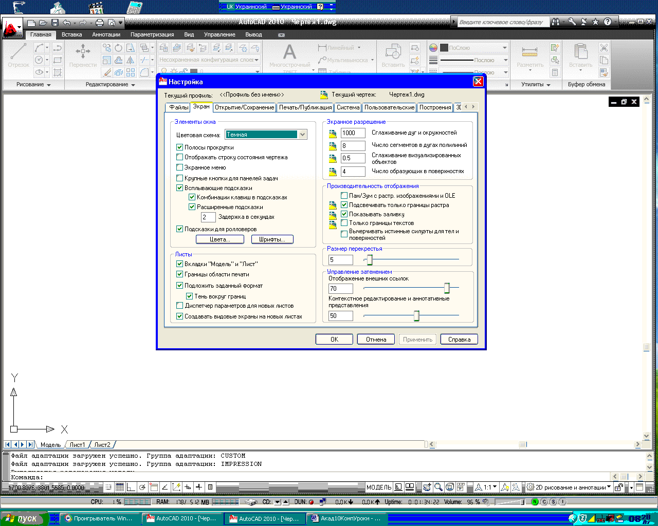Open the Вставка ribbon tab
The image size is (658, 526).
coord(71,34)
